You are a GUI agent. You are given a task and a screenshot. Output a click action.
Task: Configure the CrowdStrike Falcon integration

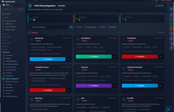(x=48, y=90)
